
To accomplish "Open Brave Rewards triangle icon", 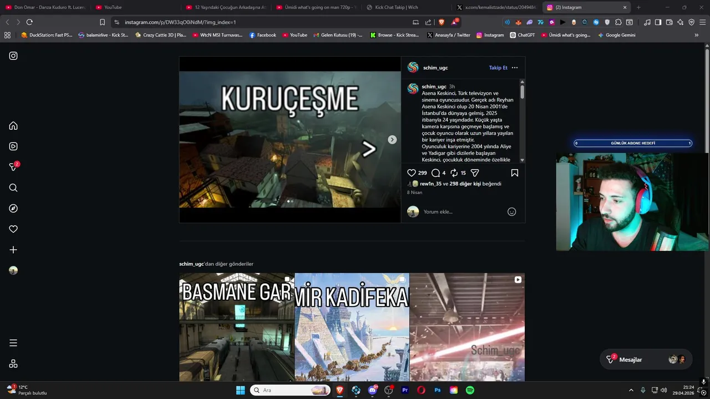I will 455,22.
